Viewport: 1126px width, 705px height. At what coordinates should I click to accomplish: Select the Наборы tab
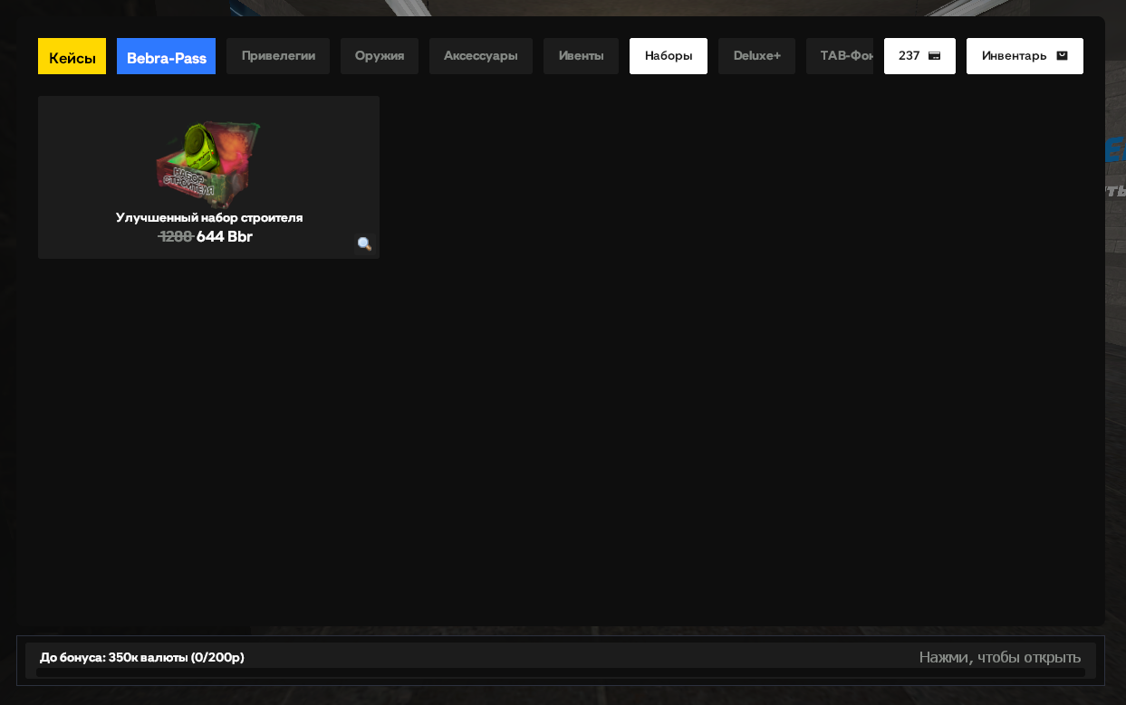point(669,56)
